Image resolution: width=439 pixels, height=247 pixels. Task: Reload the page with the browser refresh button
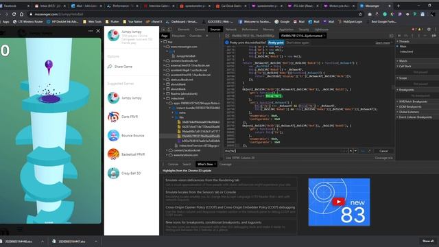click(x=14, y=14)
